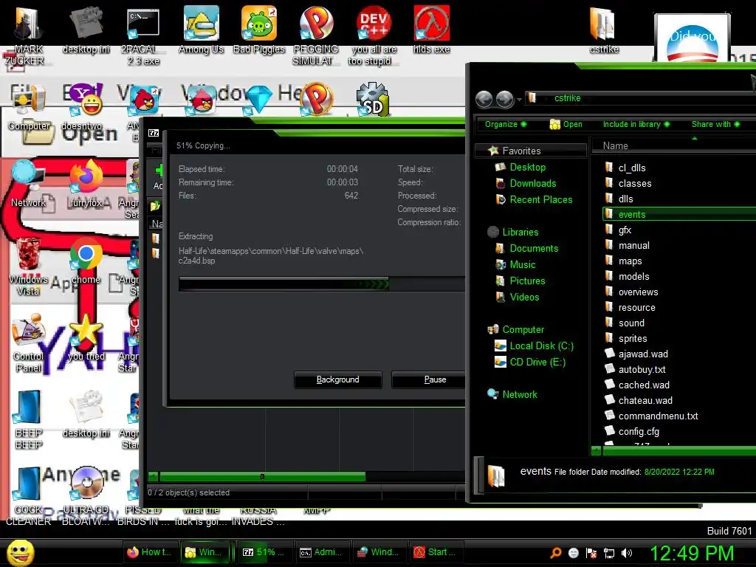756x567 pixels.
Task: Open the Windows Vista recycle bin icon
Action: point(28,267)
